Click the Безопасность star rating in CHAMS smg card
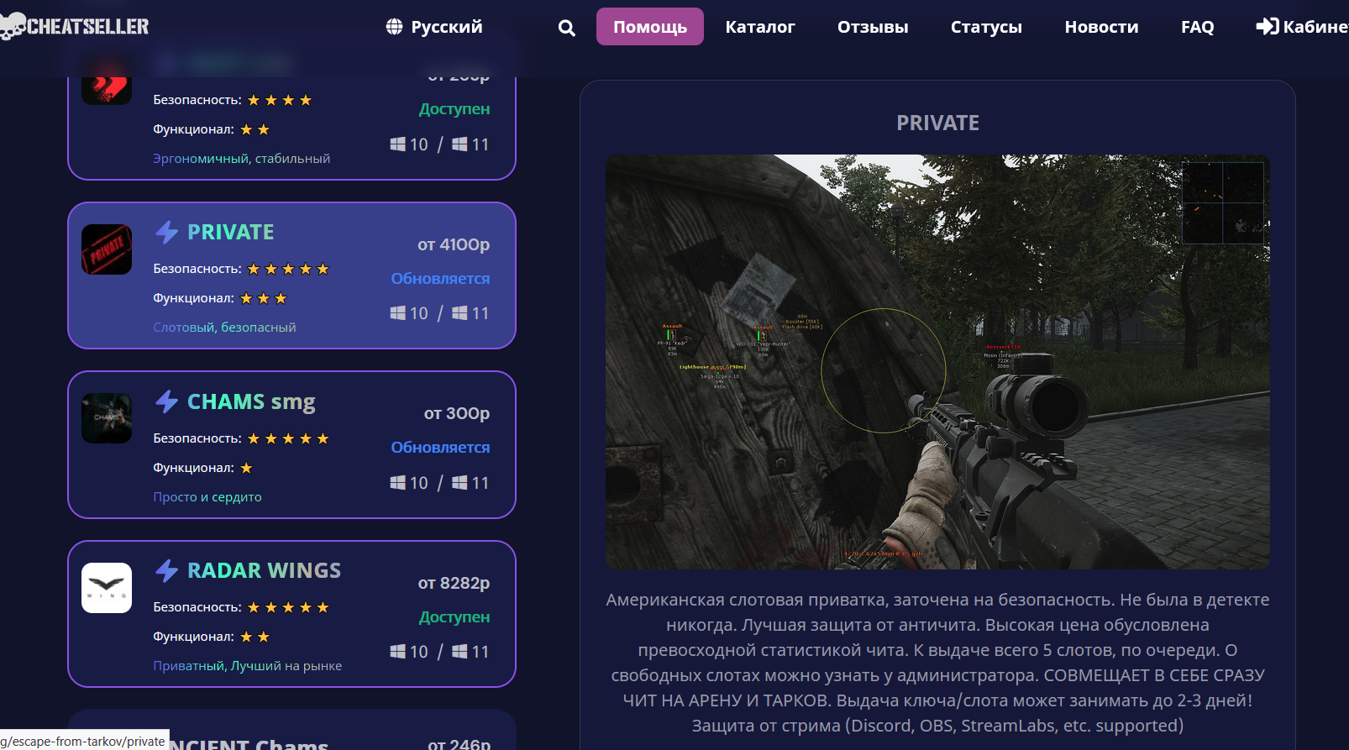This screenshot has width=1349, height=750. tap(288, 438)
